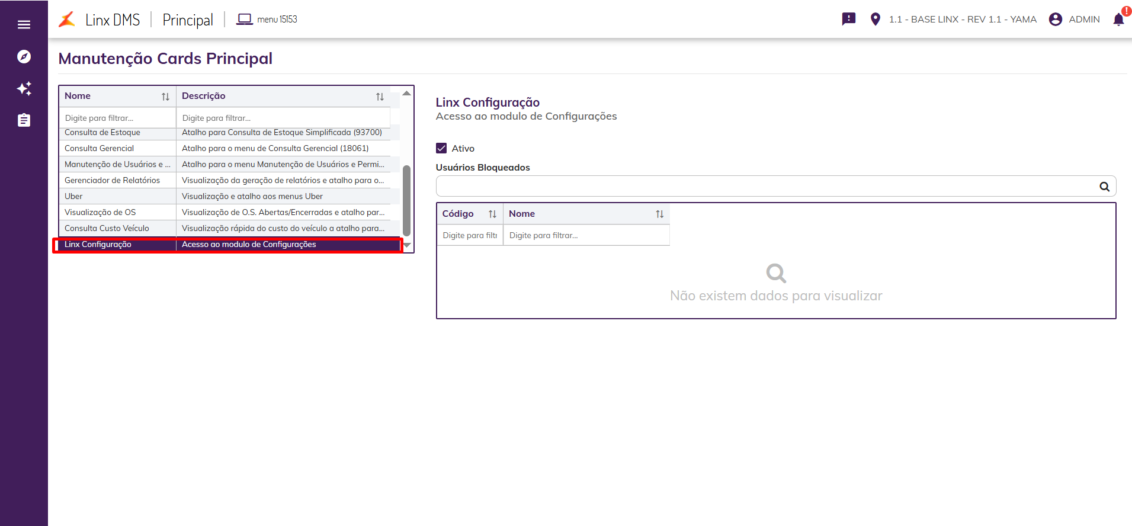Viewport: 1132px width, 526px height.
Task: Click the cards list scrollbar thumb
Action: coord(406,200)
